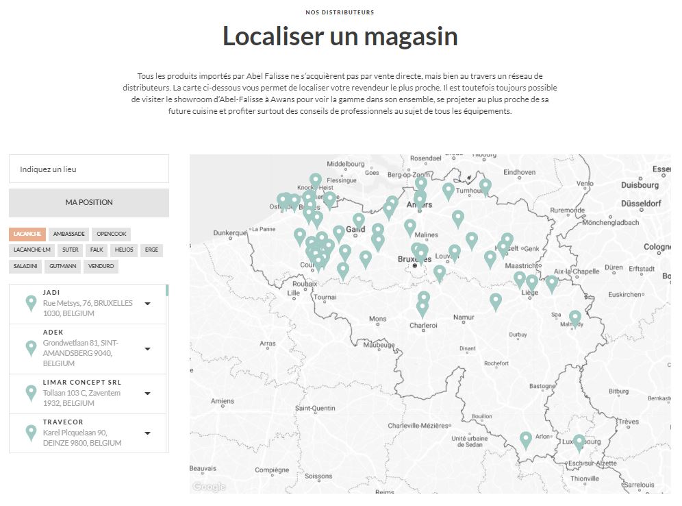This screenshot has width=682, height=506.
Task: Click address 'Rue Metsys, 76, BRUXELLES'
Action: pos(88,303)
